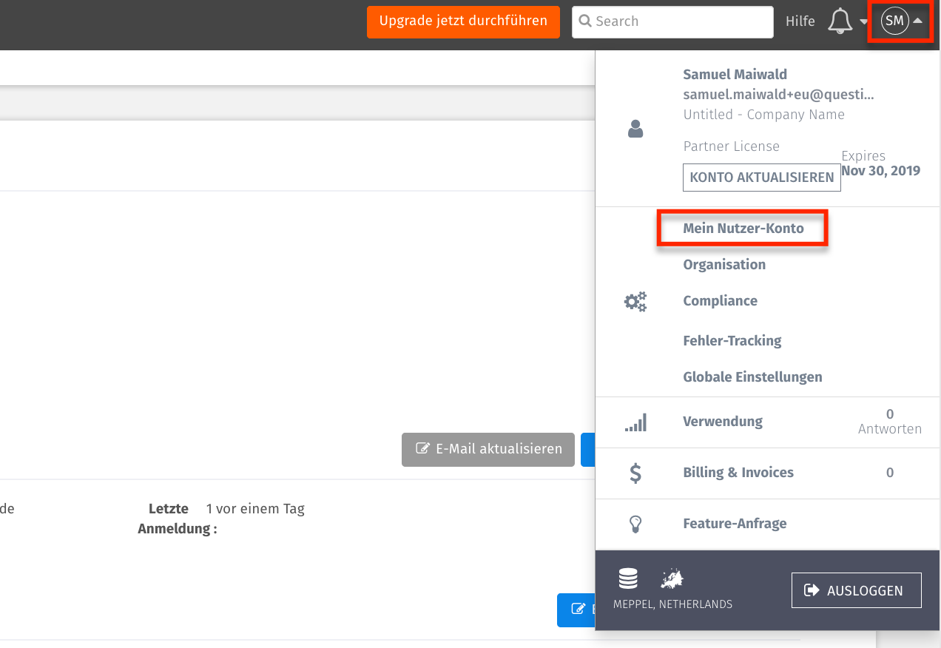Click Upgrade jetzt durchführen button
Image resolution: width=941 pixels, height=648 pixels.
click(463, 21)
